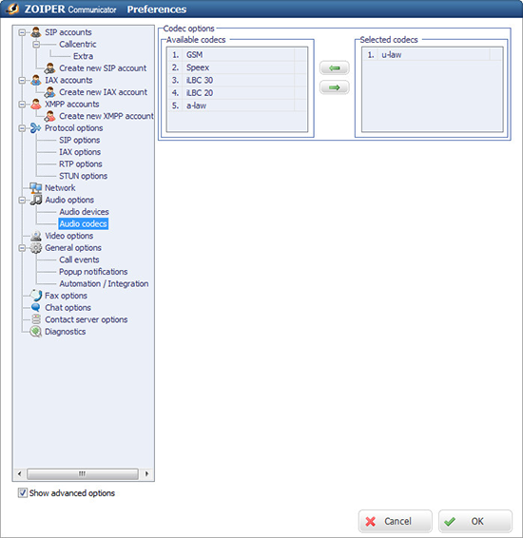Click the Create new XMPP account icon
523x538 pixels.
(x=49, y=116)
